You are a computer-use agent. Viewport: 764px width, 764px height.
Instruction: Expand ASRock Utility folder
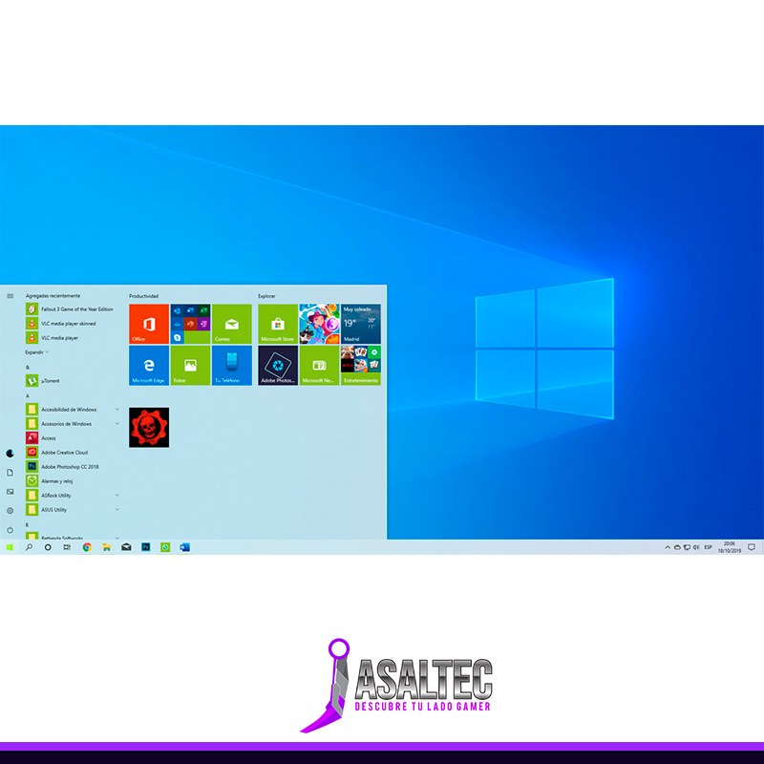(72, 495)
